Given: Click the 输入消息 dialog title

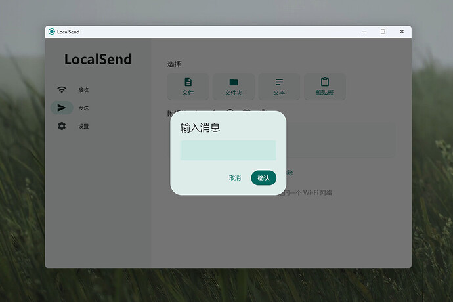Looking at the screenshot, I should click(x=200, y=127).
